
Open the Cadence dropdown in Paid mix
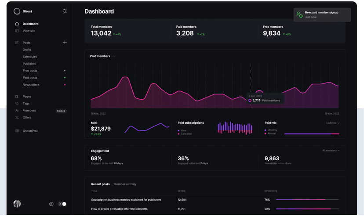pos(333,123)
